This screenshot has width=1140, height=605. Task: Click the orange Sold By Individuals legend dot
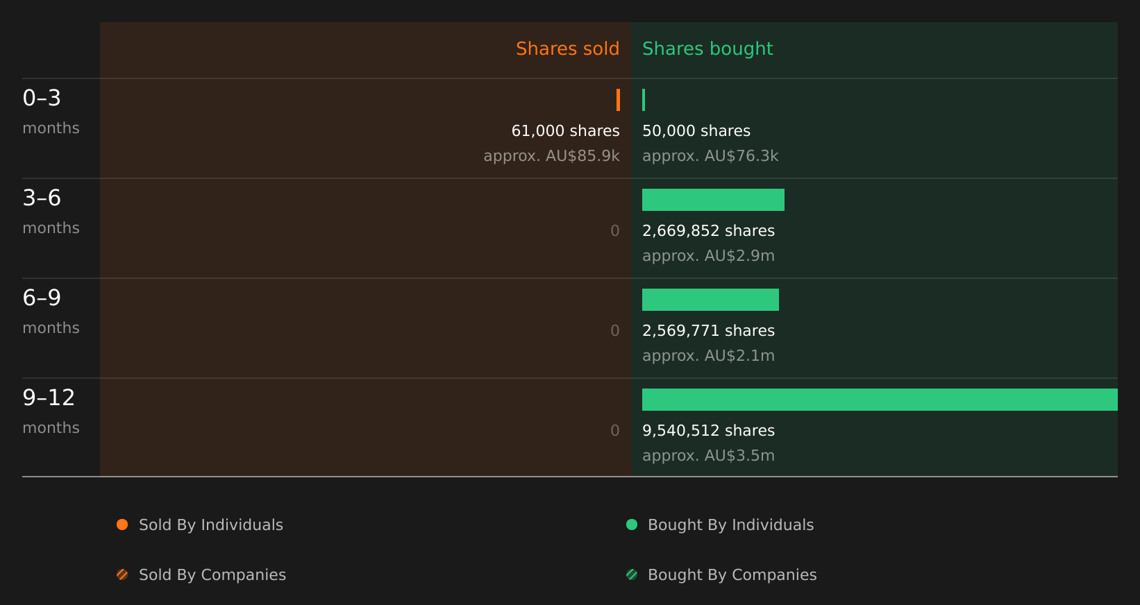pos(122,525)
